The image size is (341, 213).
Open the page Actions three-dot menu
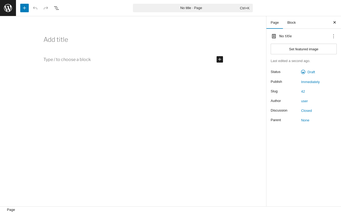(x=334, y=36)
